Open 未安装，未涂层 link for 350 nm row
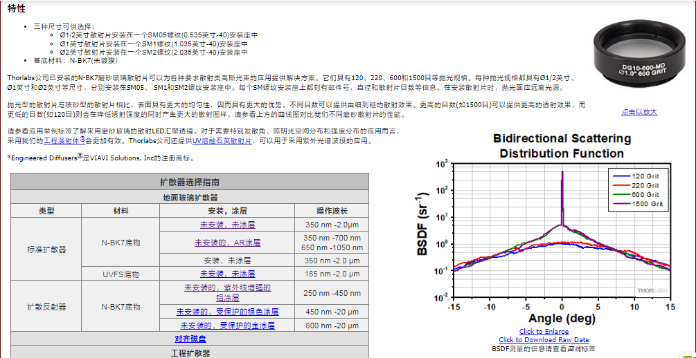 tap(227, 225)
